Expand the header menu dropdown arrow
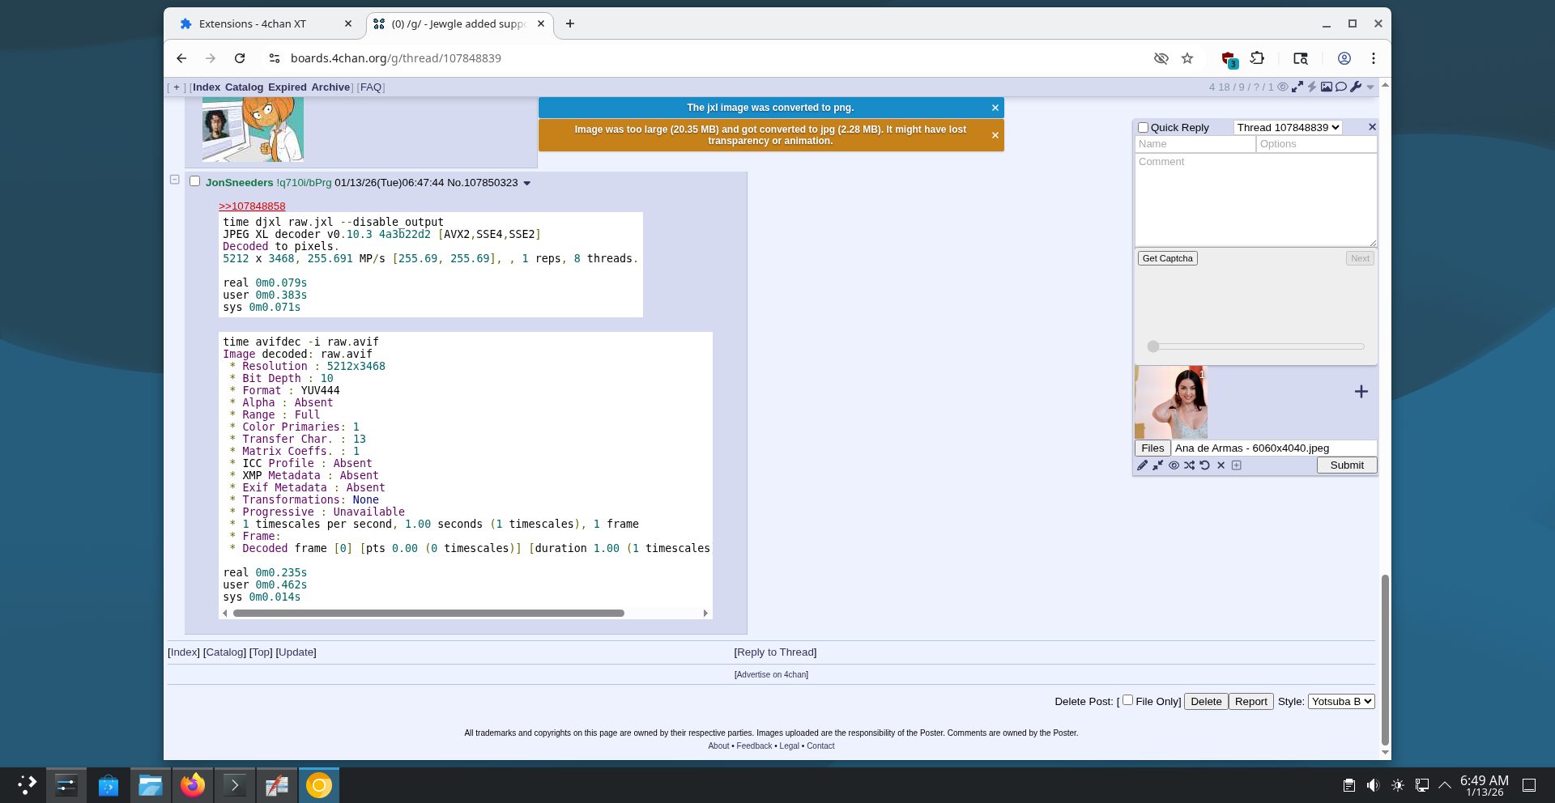 pos(1370,87)
